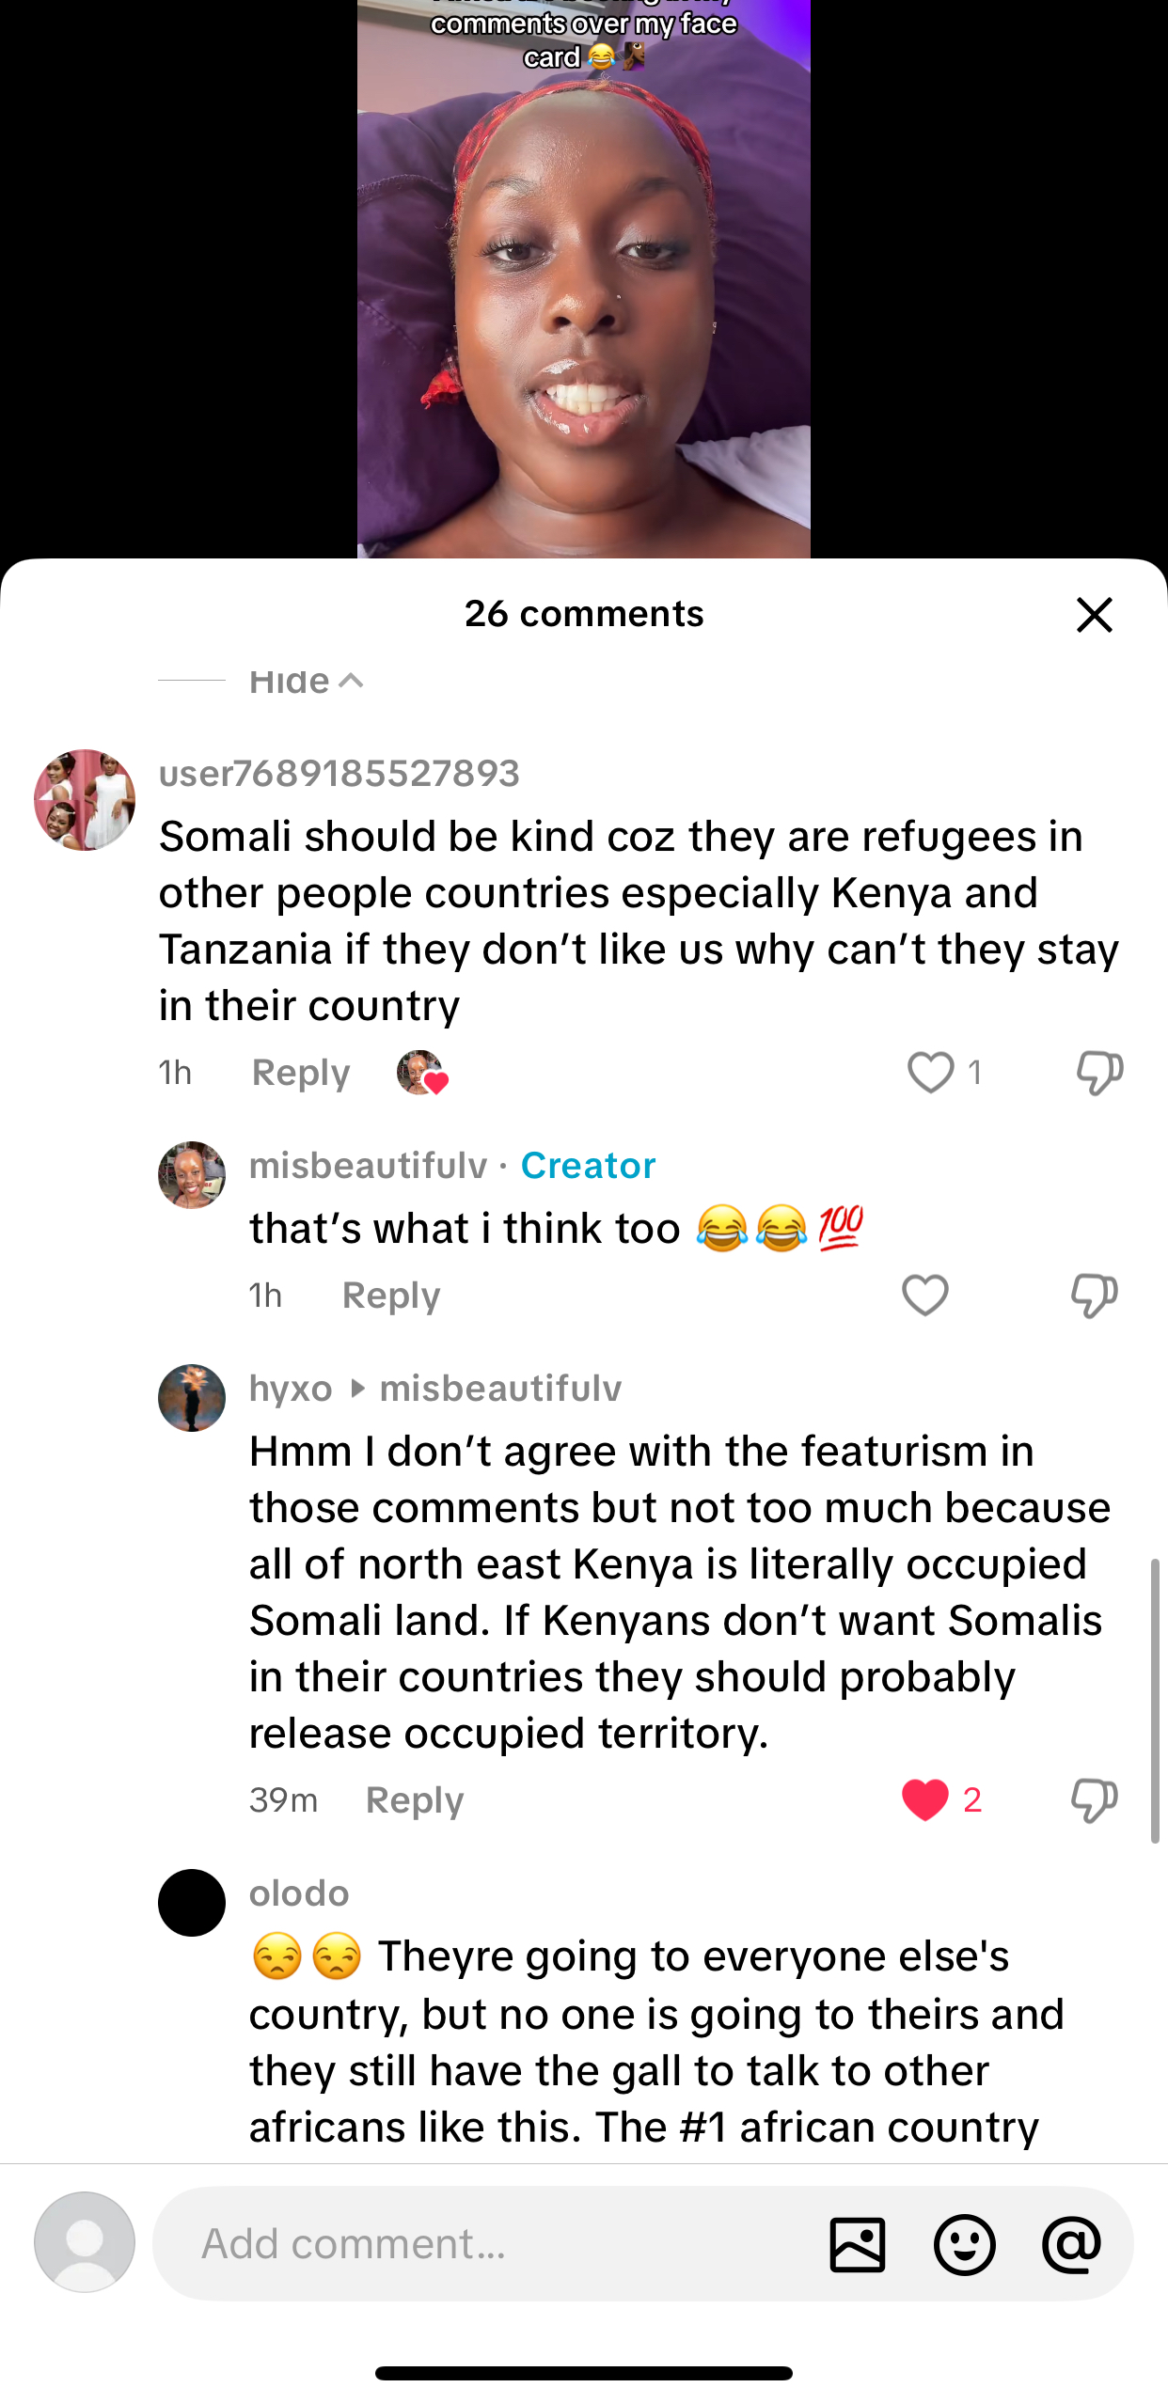Focus the Add comment input field
This screenshot has height=2403, width=1168.
coord(489,2244)
